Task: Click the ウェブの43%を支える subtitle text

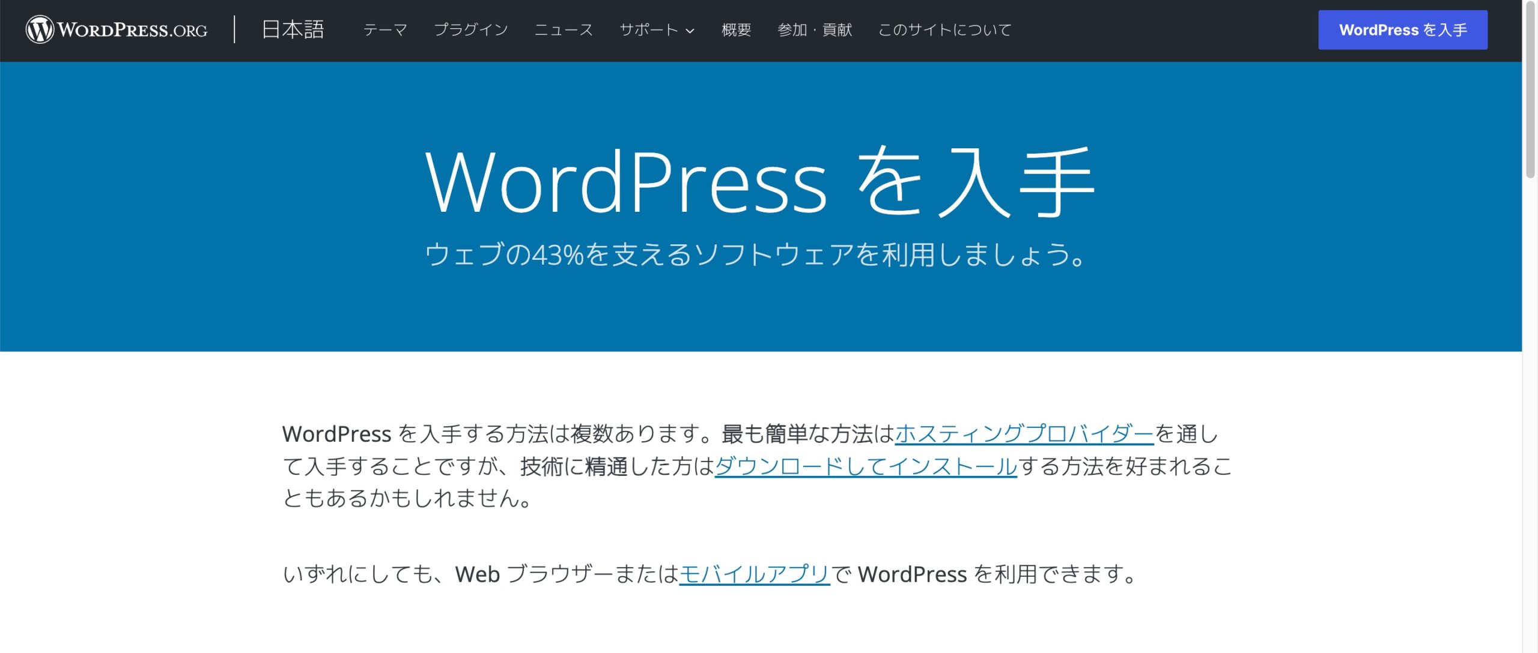Action: [x=755, y=254]
